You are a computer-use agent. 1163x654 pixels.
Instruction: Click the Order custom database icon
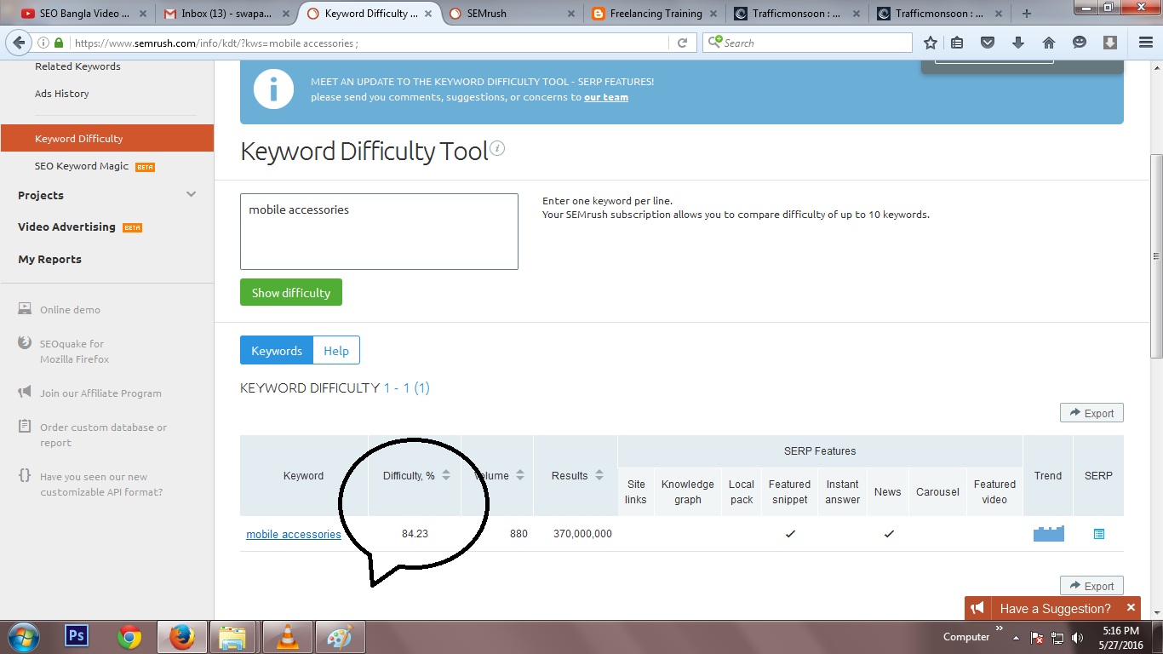25,427
